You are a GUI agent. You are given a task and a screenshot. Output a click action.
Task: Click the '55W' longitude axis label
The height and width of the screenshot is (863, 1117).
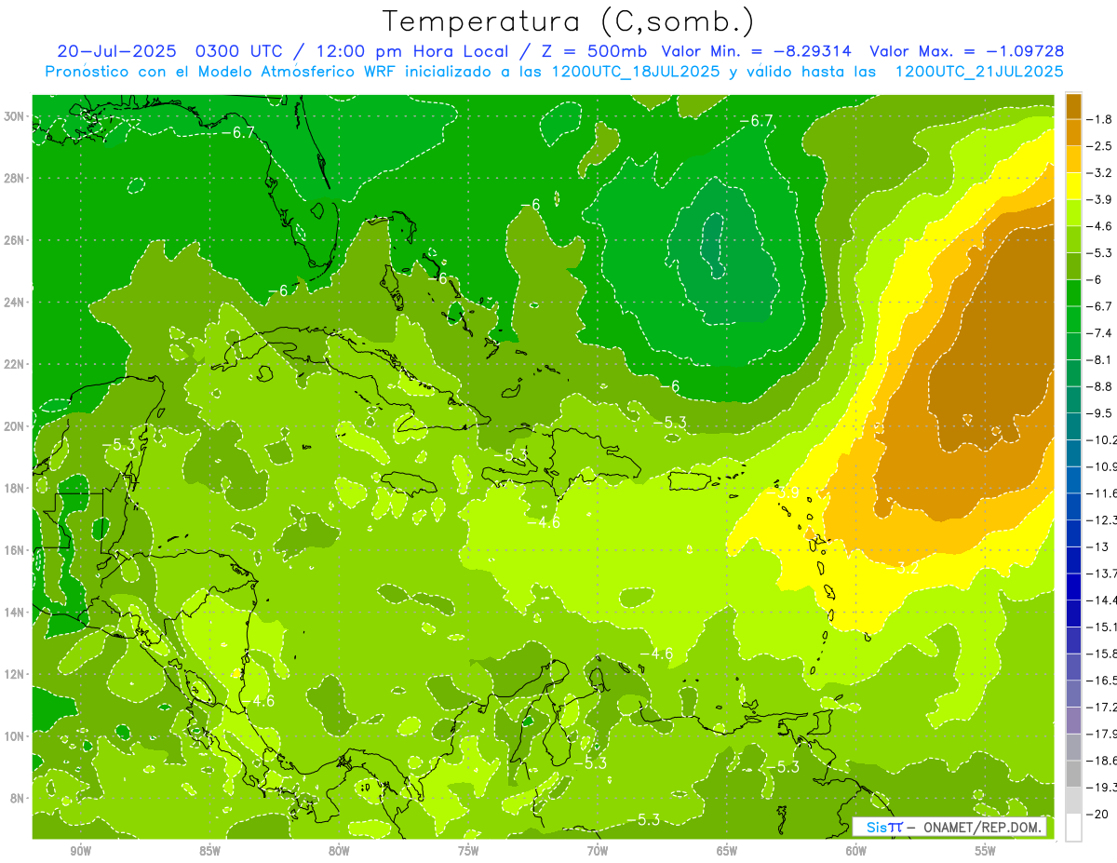tap(986, 851)
